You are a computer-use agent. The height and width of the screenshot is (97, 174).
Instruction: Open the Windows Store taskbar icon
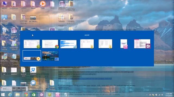pyautogui.click(x=34, y=95)
